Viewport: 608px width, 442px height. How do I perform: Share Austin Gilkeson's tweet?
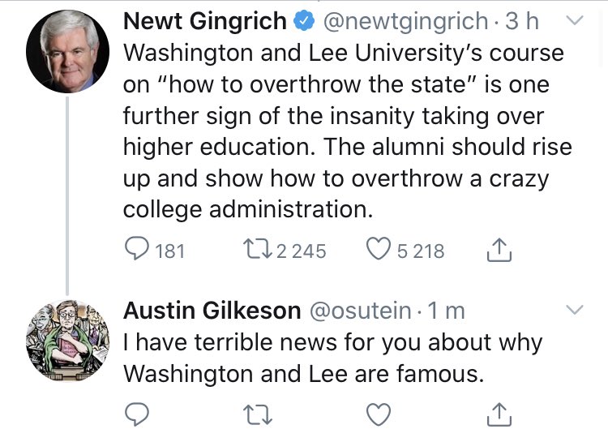point(499,415)
